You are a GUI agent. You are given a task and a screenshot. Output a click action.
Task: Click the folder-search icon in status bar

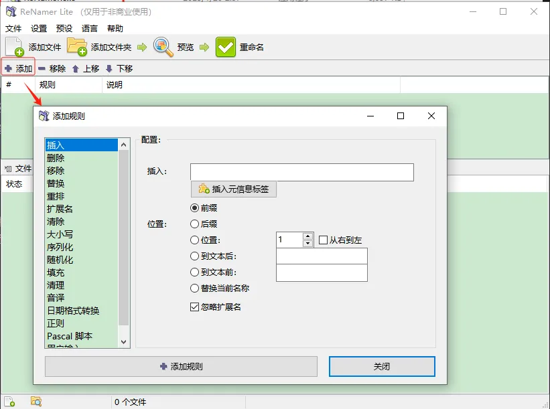(36, 402)
